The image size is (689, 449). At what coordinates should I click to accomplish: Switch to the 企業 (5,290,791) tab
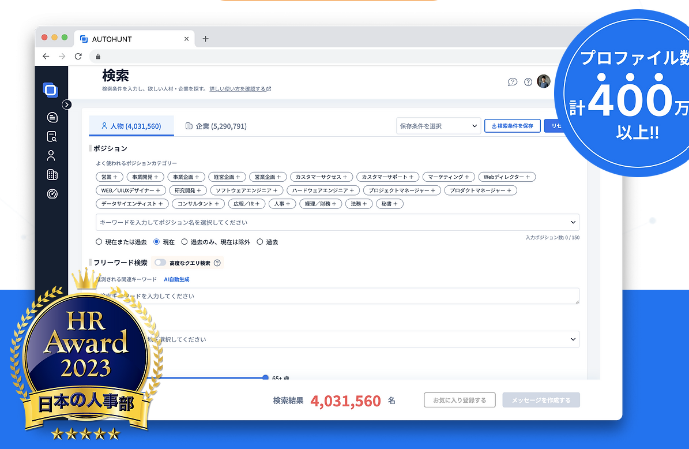(216, 126)
